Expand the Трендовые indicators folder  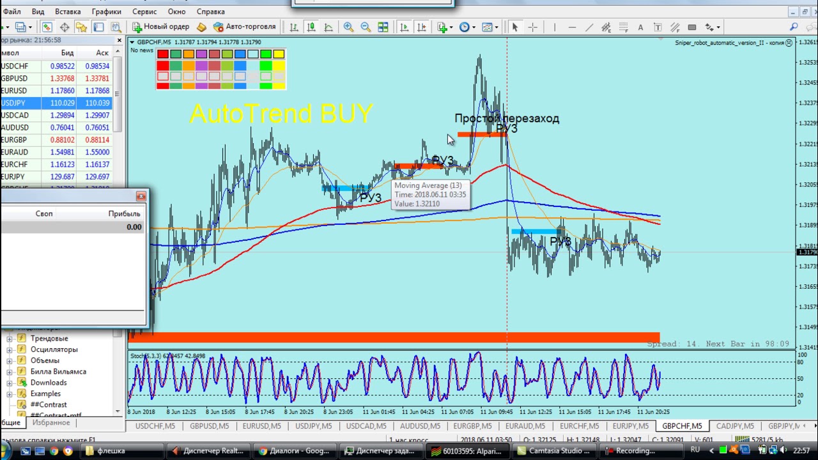tap(10, 339)
